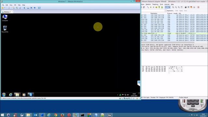Click Wireshark go to first packet icon
The width and height of the screenshot is (208, 117).
click(x=159, y=7)
